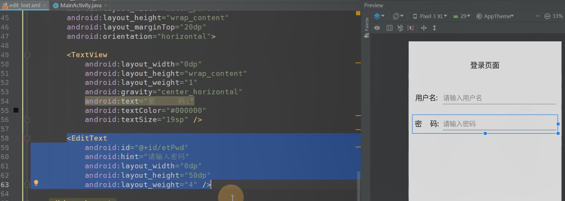Open the Pixel 3 XL device dropdown
Image resolution: width=565 pixels, height=201 pixels.
(430, 16)
